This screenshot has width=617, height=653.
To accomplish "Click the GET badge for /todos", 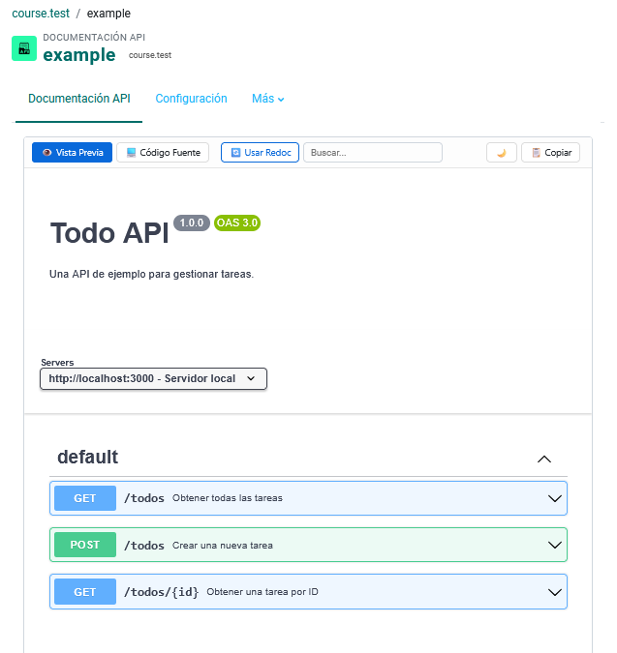I will pos(85,498).
